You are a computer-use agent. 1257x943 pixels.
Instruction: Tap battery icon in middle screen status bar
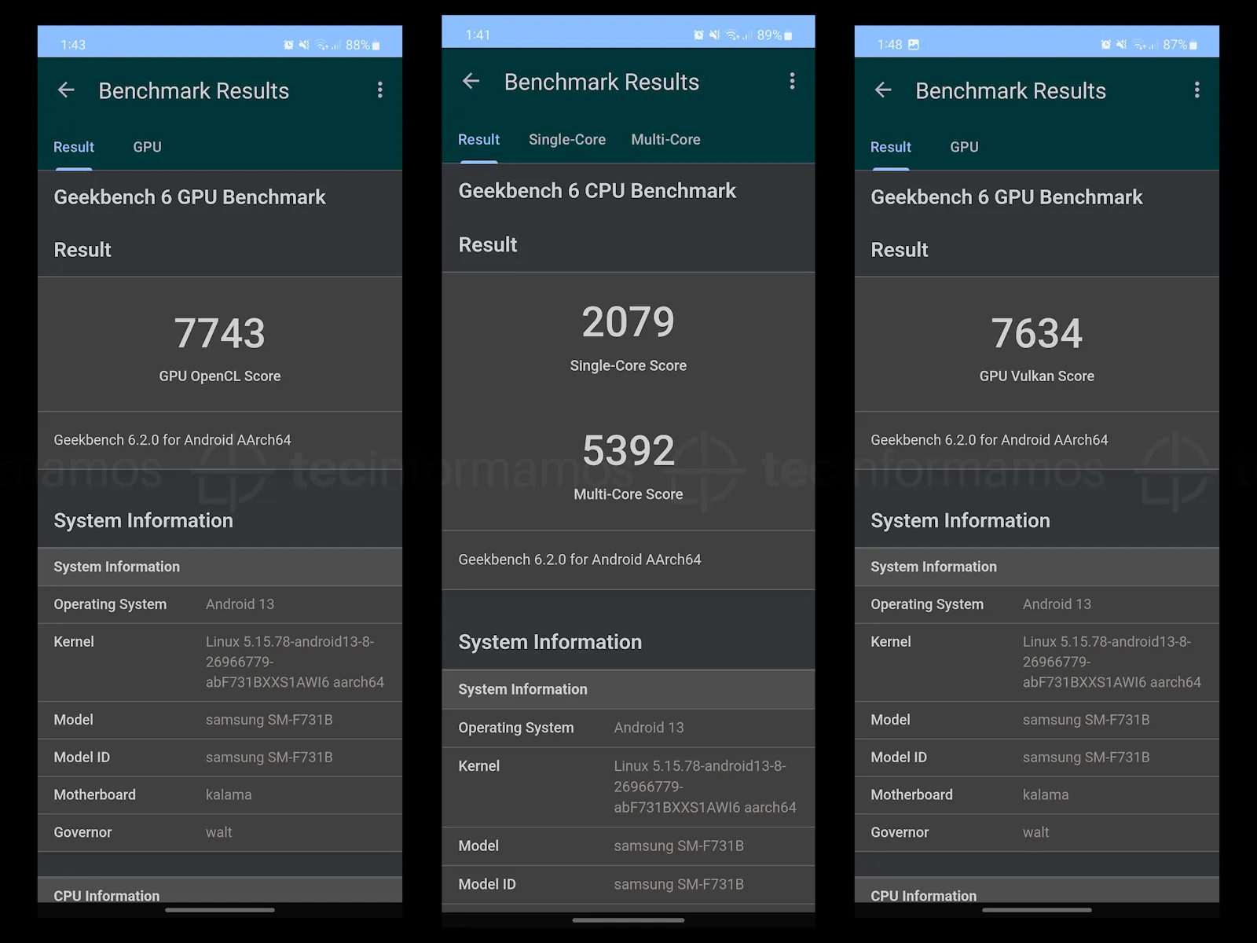tap(788, 35)
